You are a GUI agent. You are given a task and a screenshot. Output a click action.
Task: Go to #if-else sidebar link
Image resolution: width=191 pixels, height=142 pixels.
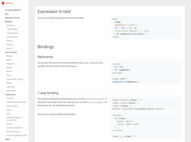[x=9, y=56]
